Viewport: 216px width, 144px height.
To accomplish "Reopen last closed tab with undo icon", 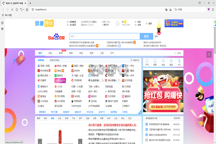I will (x=21, y=9).
